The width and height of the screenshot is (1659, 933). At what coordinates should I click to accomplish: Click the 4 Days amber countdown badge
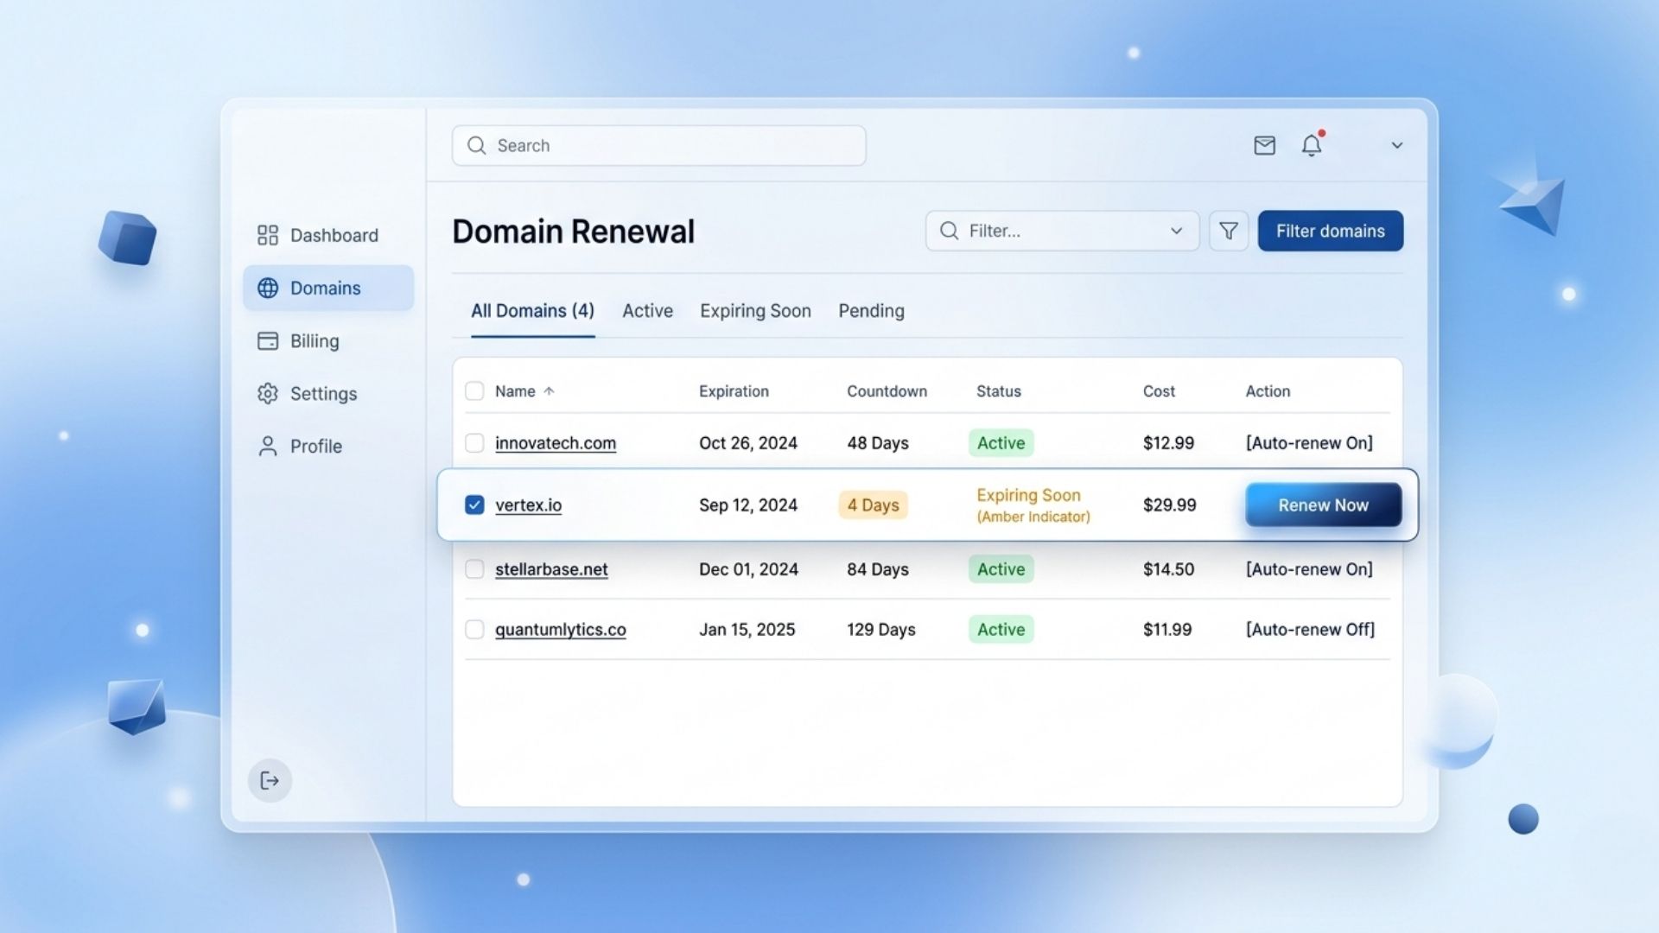[x=873, y=505]
